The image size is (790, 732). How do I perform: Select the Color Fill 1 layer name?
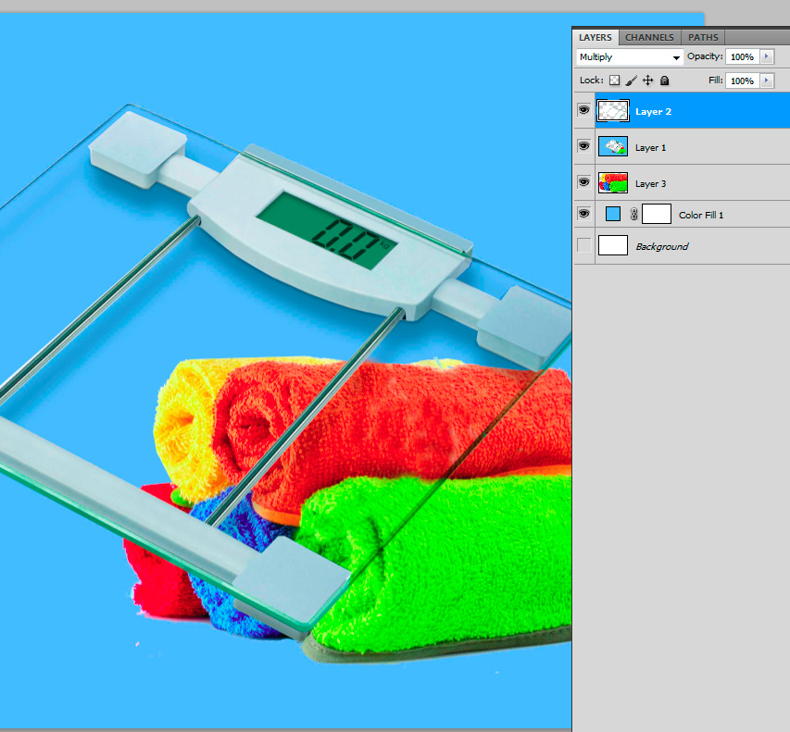pyautogui.click(x=701, y=216)
